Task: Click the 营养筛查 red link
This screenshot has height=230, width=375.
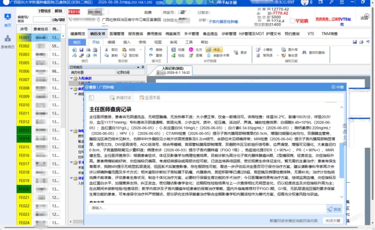Action: pos(328,19)
